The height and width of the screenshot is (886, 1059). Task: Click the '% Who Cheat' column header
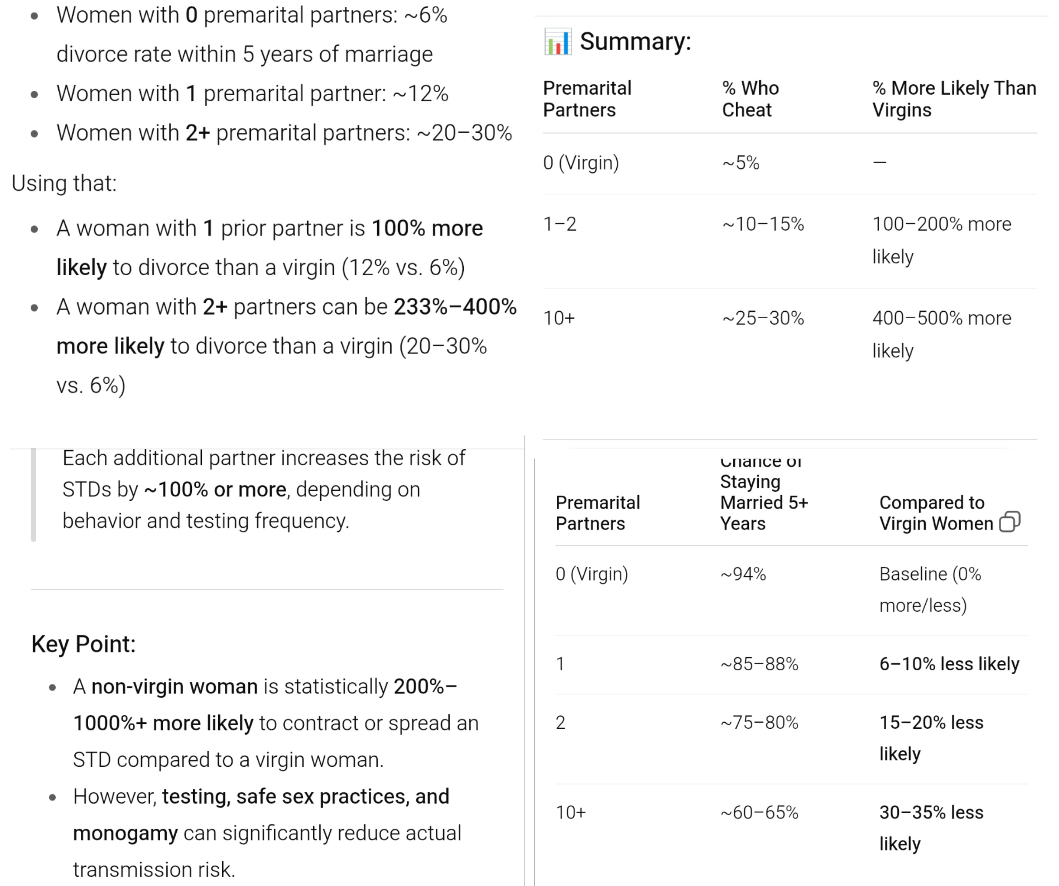coord(750,99)
